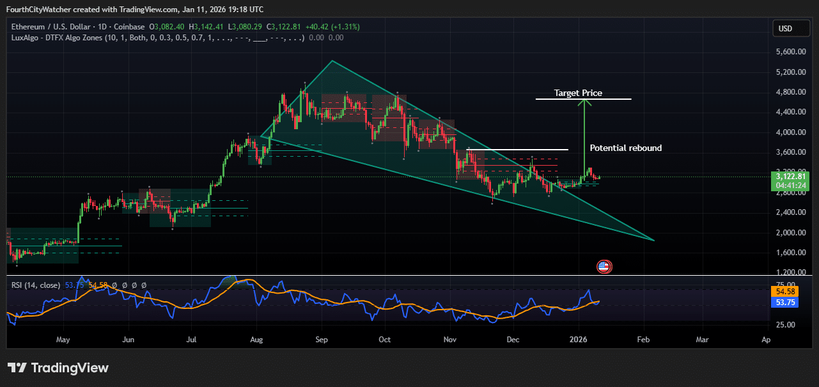Open the USD currency selector top right

[791, 28]
